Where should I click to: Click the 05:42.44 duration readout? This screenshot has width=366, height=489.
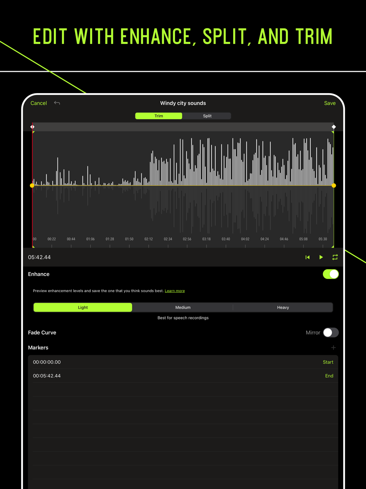39,257
